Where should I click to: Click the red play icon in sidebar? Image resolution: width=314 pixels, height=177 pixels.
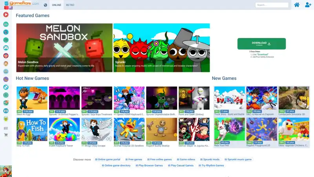coord(6,15)
